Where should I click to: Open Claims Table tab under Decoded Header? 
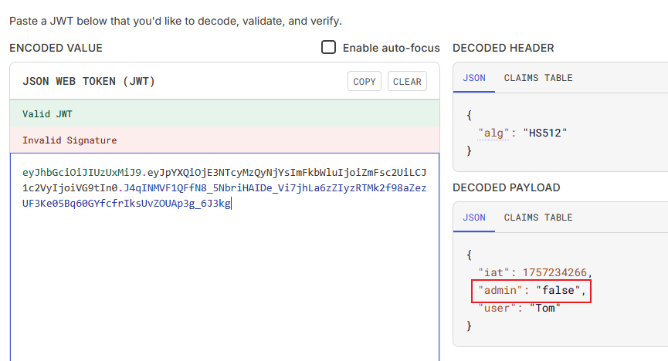pyautogui.click(x=538, y=78)
